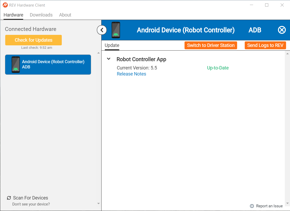The width and height of the screenshot is (290, 211).
Task: Click sidebar scrollbar up arrow
Action: click(99, 53)
